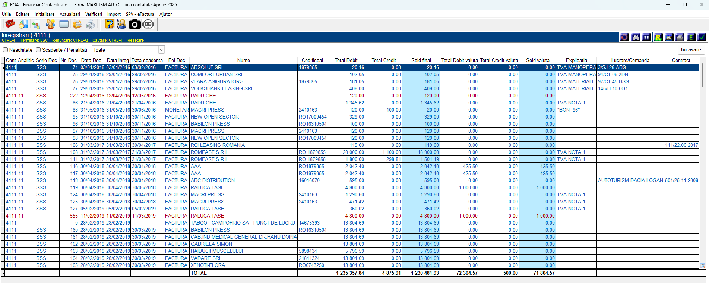Viewport: 709px width, 293px height.
Task: Click the green checkmark confirm icon
Action: [x=702, y=37]
